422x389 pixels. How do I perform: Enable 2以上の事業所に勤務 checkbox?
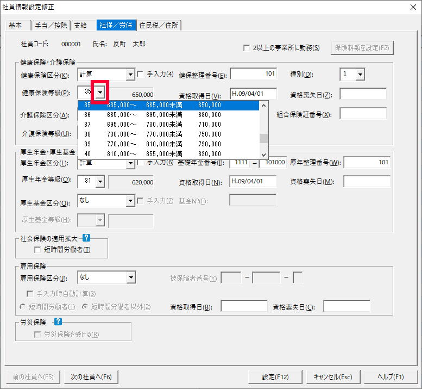click(x=247, y=48)
